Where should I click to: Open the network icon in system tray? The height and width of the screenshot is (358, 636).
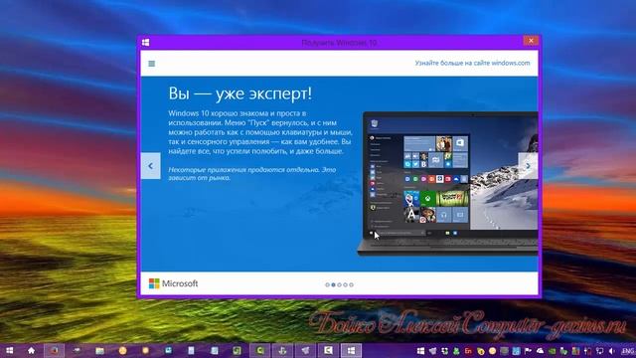point(599,351)
